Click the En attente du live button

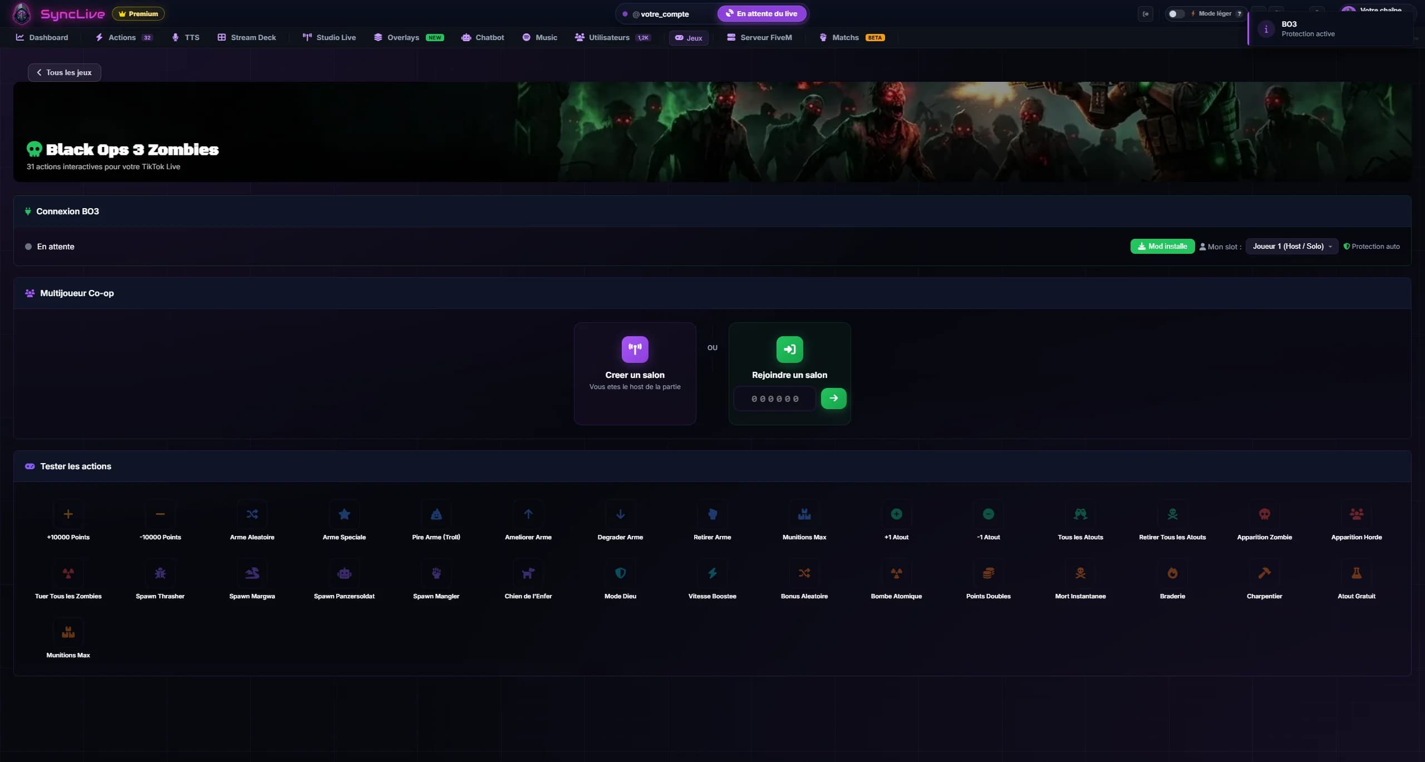coord(761,14)
